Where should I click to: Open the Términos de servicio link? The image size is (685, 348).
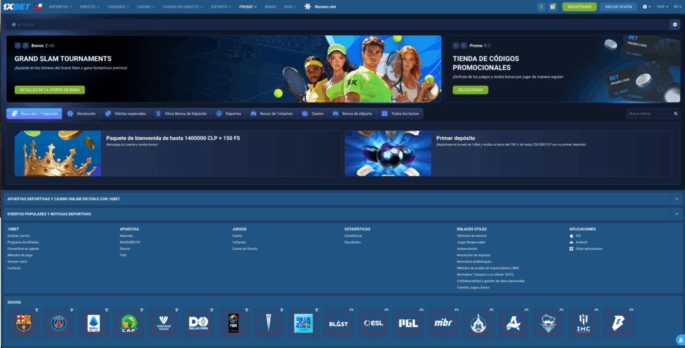pos(472,236)
